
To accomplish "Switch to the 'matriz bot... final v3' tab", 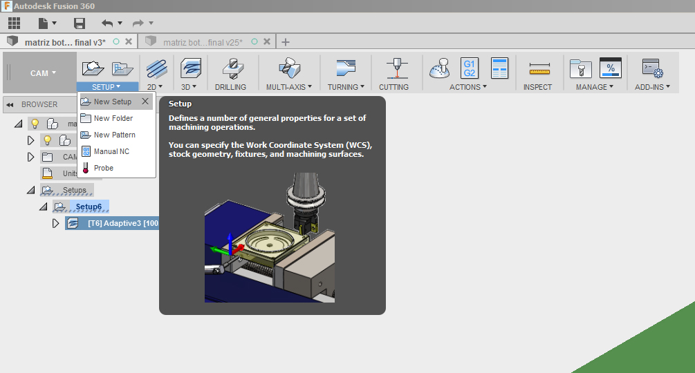I will (65, 42).
